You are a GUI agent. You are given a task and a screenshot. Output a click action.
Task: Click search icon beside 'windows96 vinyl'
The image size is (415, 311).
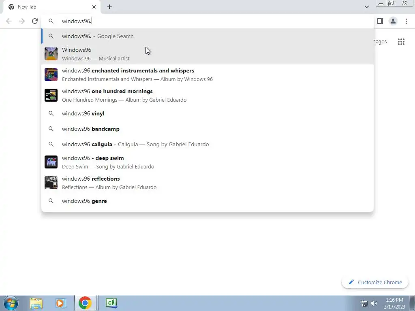coord(51,113)
